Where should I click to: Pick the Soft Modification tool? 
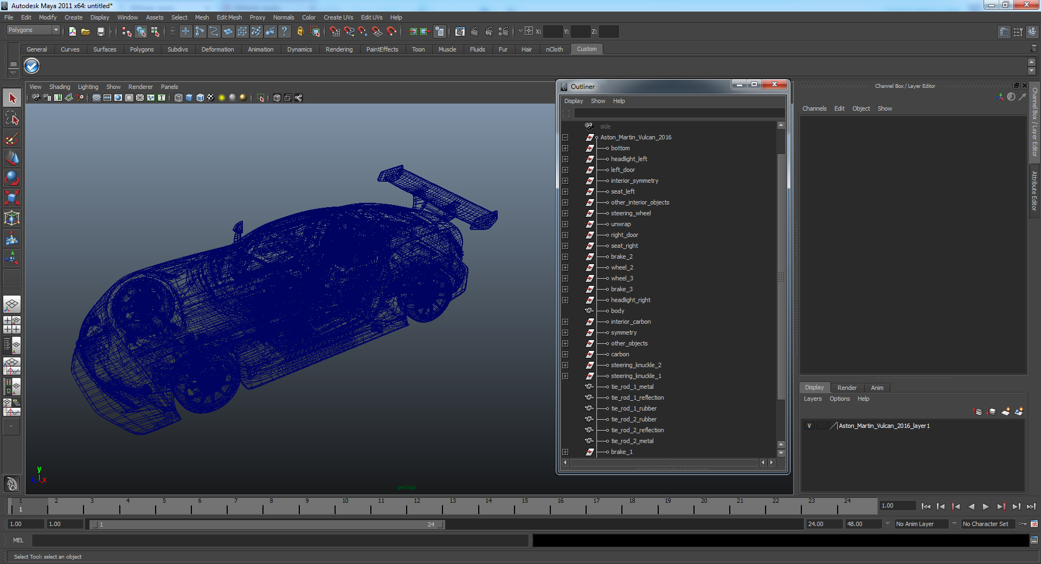12,239
